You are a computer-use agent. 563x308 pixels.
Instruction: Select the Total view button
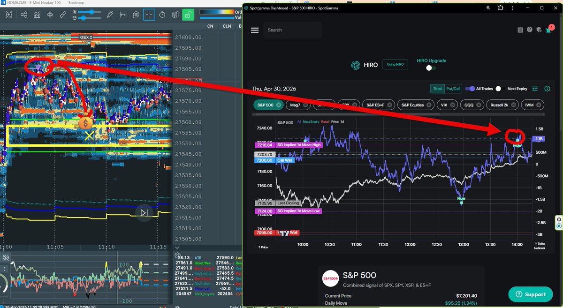pos(437,89)
